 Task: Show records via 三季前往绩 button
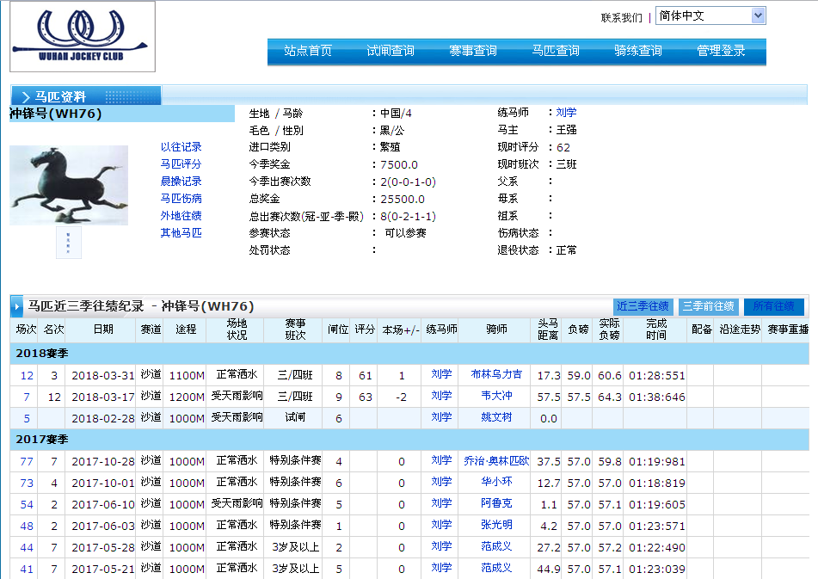[x=709, y=306]
